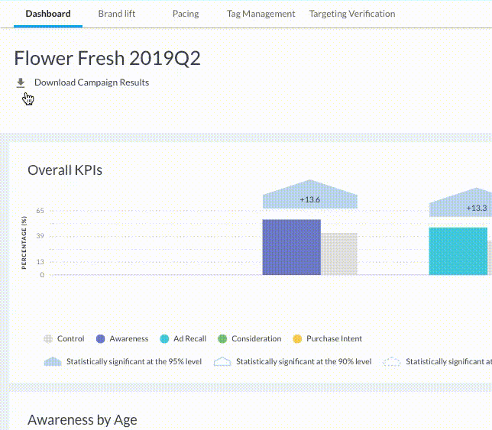The image size is (492, 430).
Task: Click Download Campaign Results link
Action: click(x=92, y=82)
